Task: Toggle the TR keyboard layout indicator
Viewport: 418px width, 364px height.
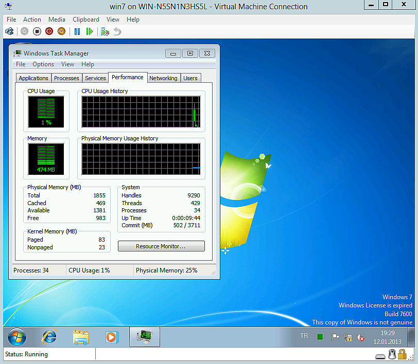Action: pos(304,335)
